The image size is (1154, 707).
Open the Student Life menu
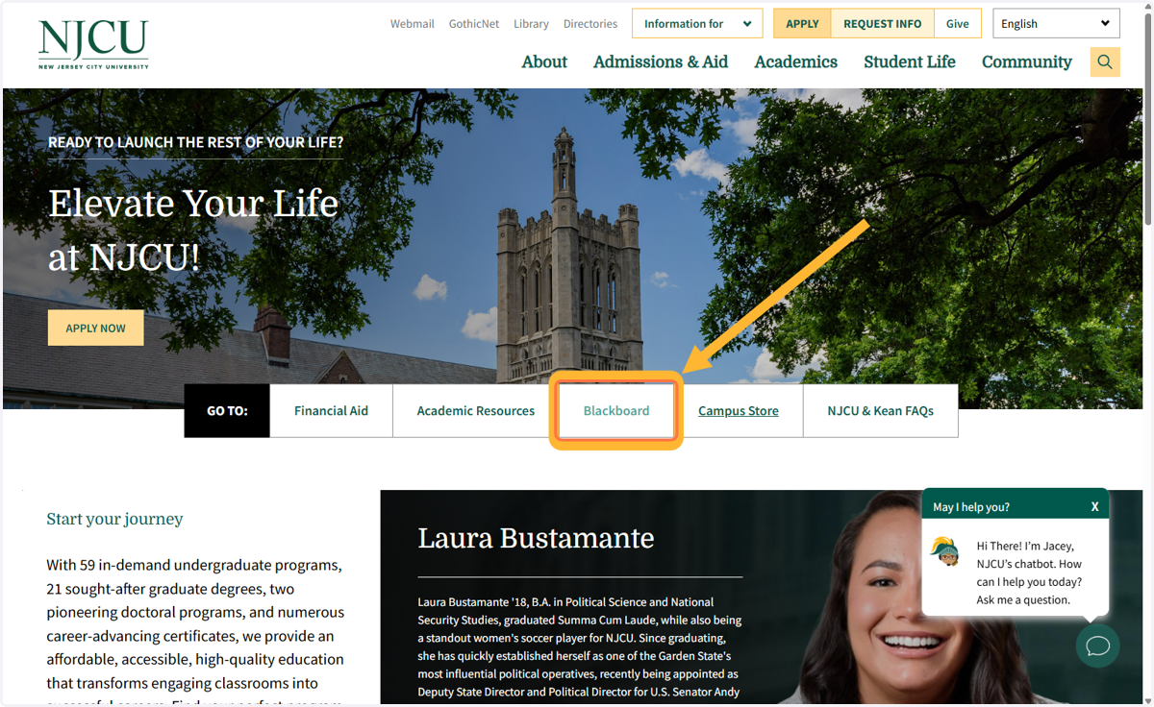point(910,61)
